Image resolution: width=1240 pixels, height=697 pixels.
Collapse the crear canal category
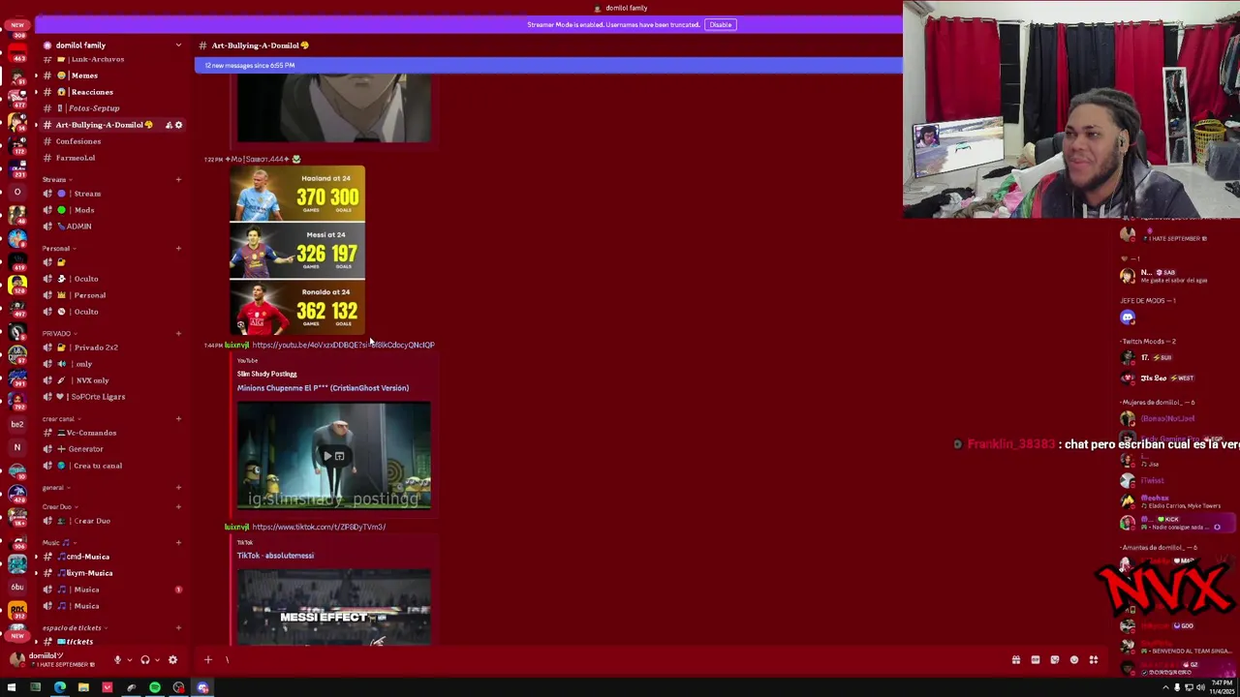(x=61, y=419)
